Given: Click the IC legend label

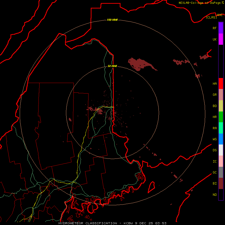Looking at the screenshot, I should click(214, 161).
